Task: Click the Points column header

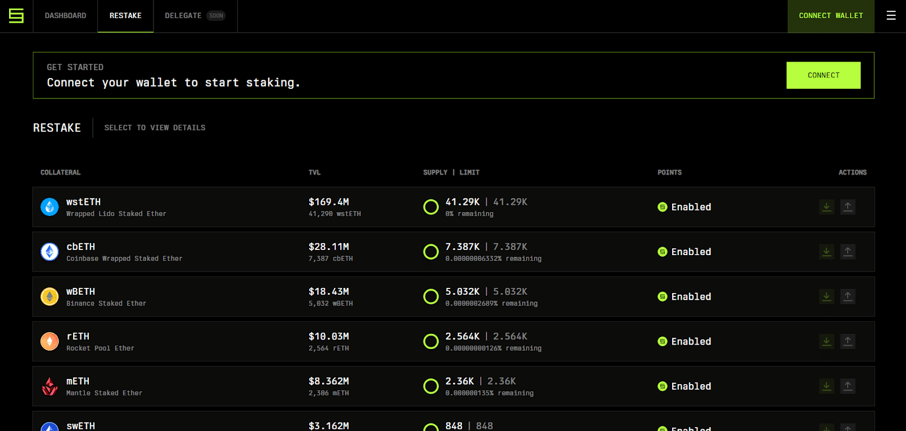Action: click(669, 173)
